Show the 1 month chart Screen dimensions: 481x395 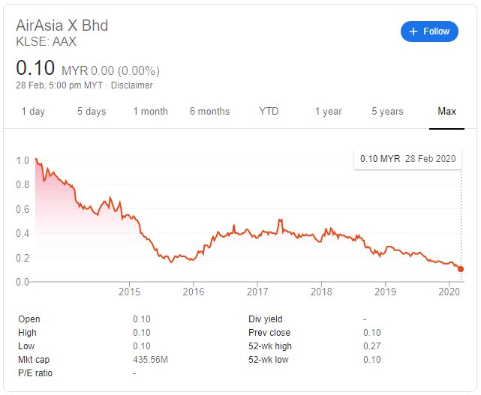point(150,111)
